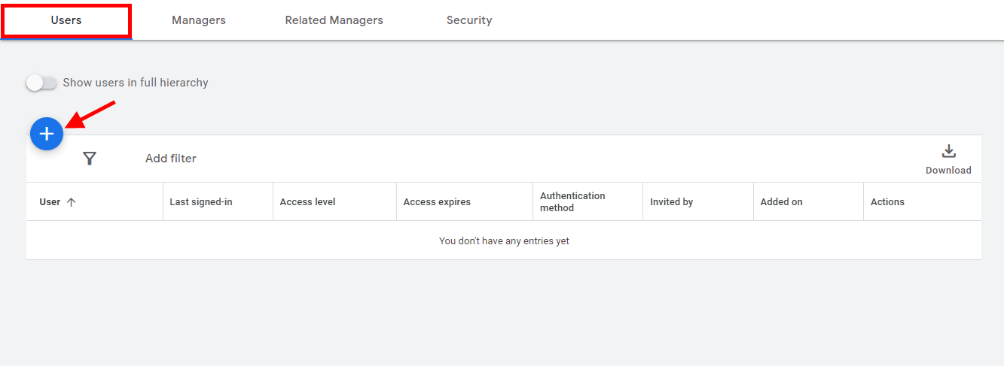The image size is (1004, 366).
Task: Click the Add filter field
Action: point(171,159)
